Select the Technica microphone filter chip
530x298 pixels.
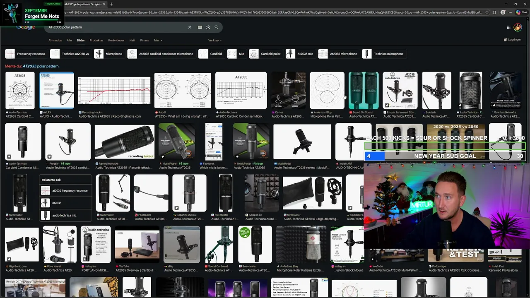tap(383, 54)
